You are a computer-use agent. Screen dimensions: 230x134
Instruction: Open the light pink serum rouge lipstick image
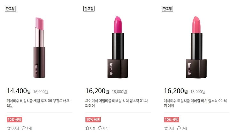click(39, 48)
